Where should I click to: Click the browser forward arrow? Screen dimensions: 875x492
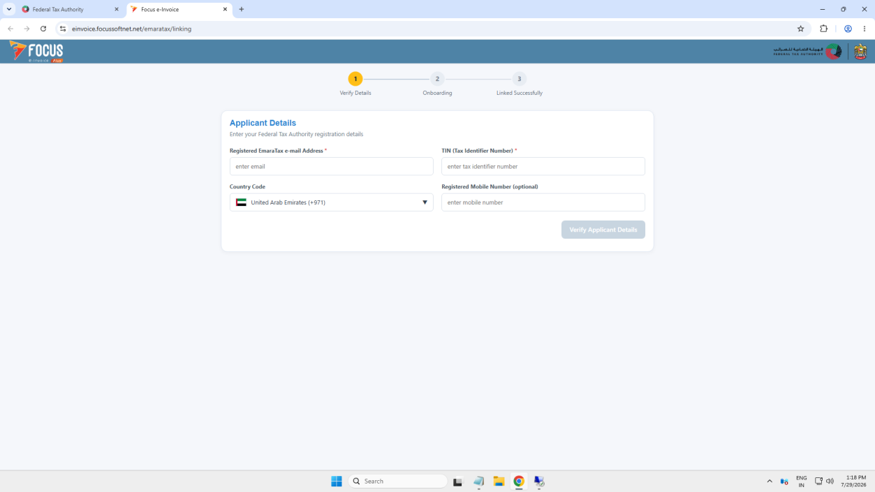click(27, 29)
